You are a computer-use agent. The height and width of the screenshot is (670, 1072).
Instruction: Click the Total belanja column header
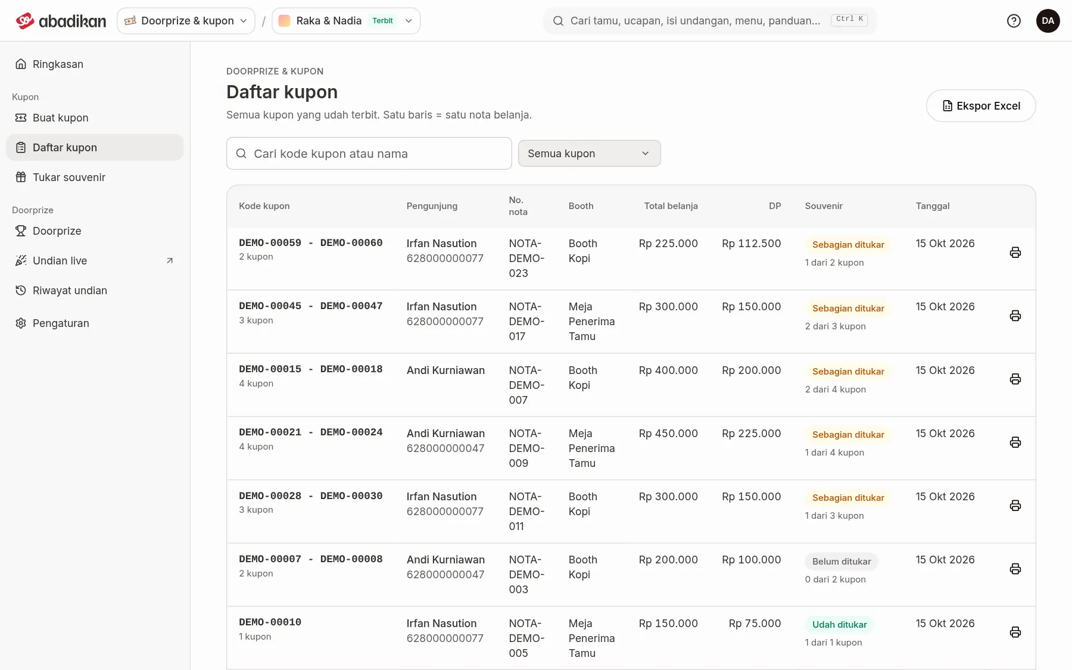(671, 205)
